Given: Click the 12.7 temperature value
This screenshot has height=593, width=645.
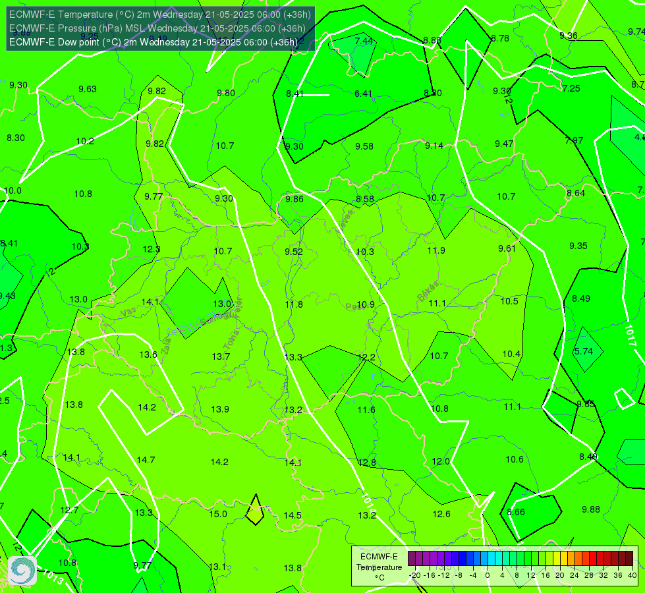Looking at the screenshot, I should pyautogui.click(x=69, y=510).
